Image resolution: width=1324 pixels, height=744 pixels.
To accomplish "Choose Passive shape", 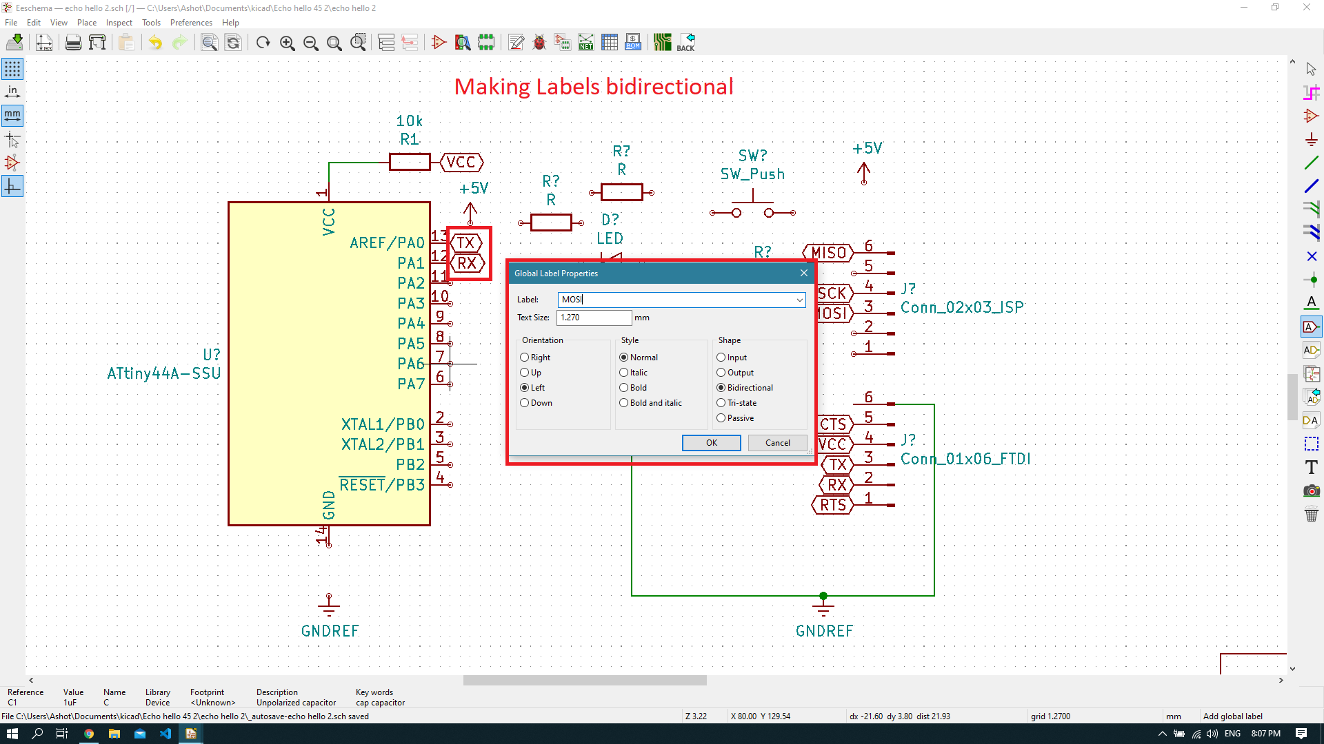I will tap(735, 418).
